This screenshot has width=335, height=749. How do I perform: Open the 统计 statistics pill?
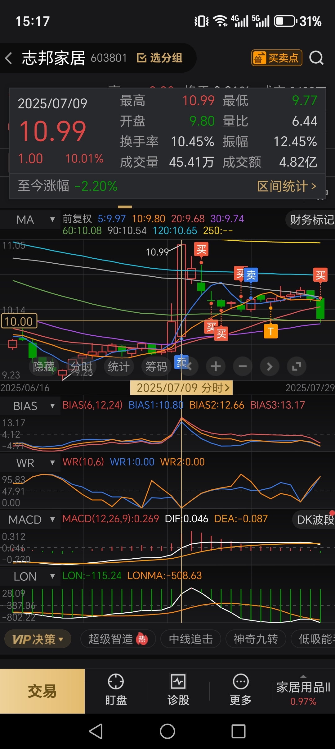click(x=119, y=366)
